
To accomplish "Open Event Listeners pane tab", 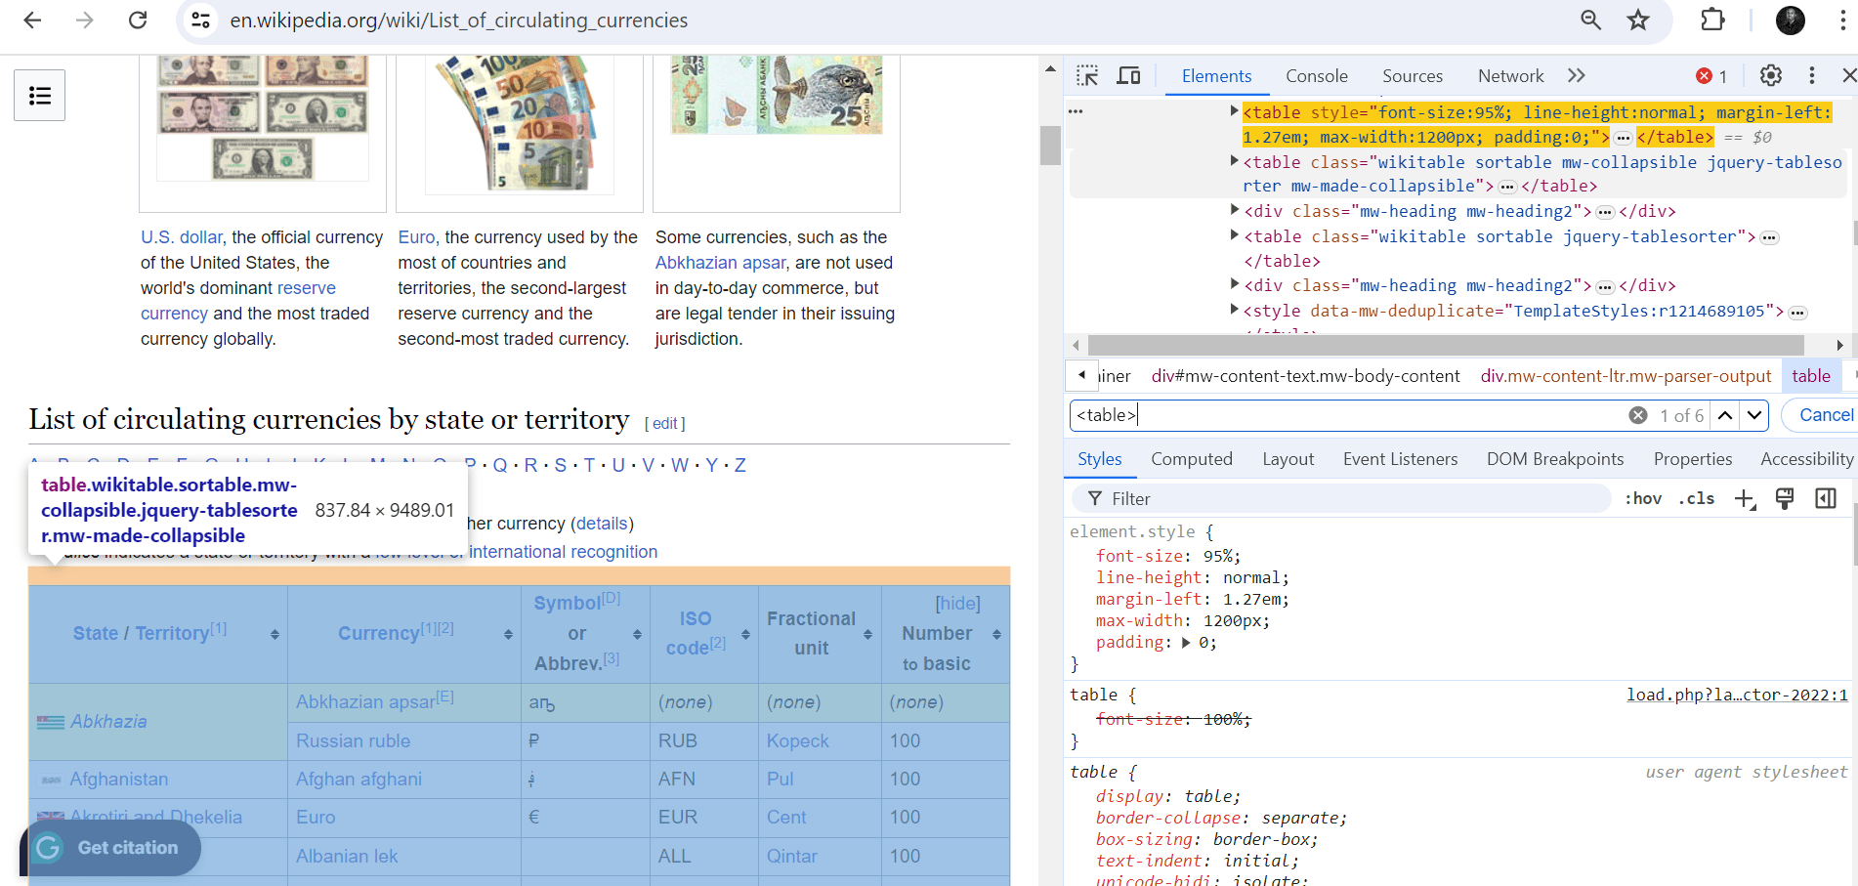I will click(x=1400, y=459).
